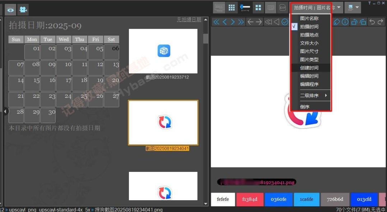Viewport: 387px width, 212px height.
Task: Open the view mode dropdown near window controls
Action: pos(352,7)
